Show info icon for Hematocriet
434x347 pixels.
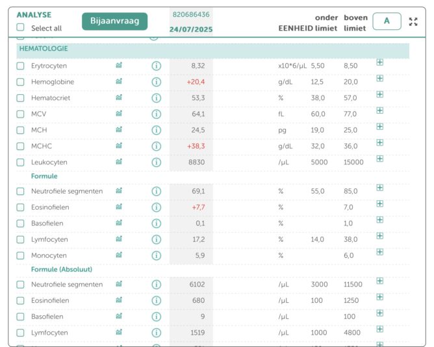[x=156, y=98]
